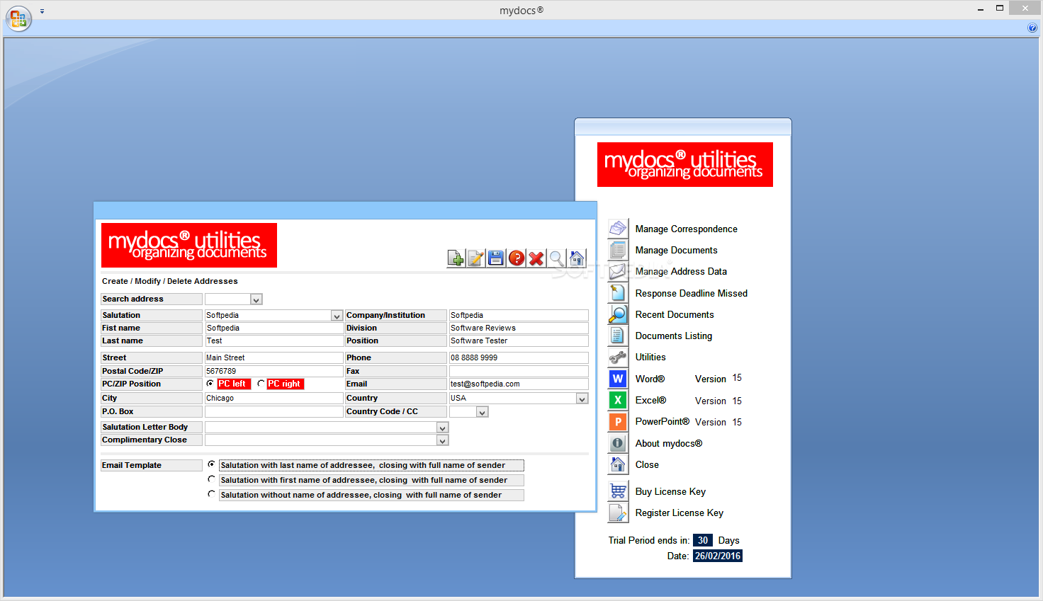This screenshot has width=1043, height=601.
Task: Click the PowerPoint P icon
Action: (x=618, y=422)
